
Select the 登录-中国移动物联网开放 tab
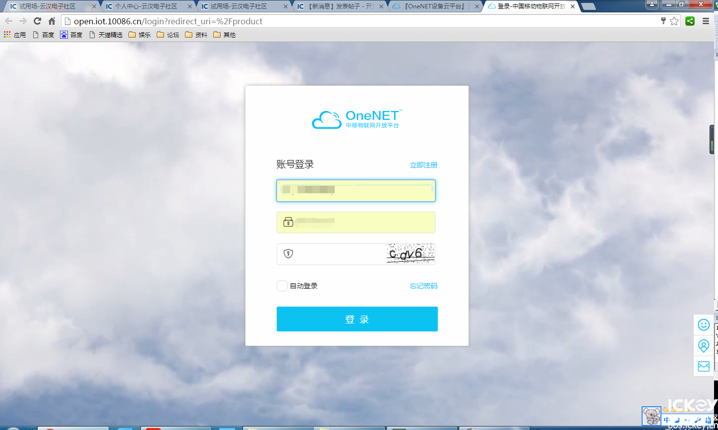tap(530, 6)
